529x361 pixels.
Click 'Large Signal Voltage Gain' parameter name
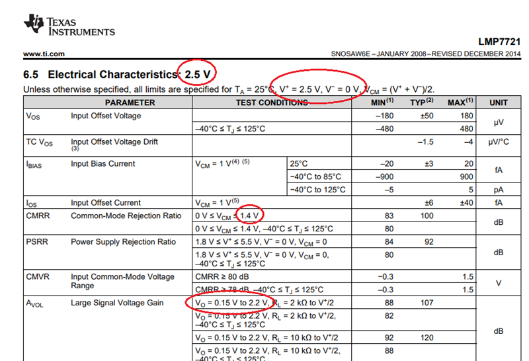117,303
